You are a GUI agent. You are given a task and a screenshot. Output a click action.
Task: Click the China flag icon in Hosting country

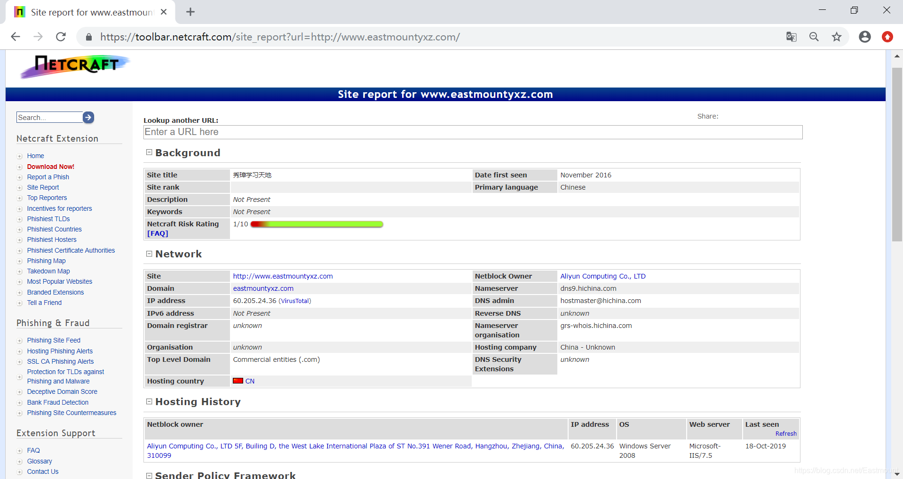point(238,381)
